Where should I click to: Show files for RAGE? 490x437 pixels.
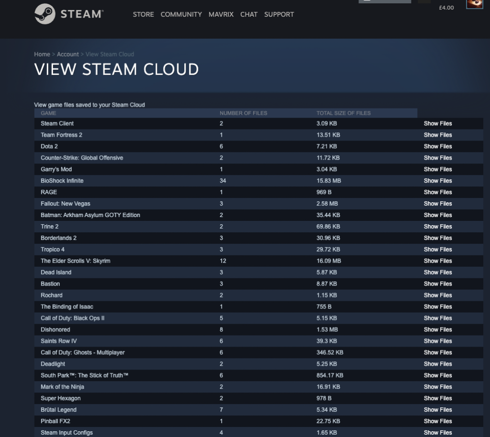pyautogui.click(x=438, y=192)
